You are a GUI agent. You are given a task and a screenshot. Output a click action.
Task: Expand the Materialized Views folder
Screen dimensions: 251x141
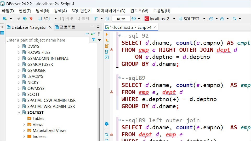coord(24,131)
